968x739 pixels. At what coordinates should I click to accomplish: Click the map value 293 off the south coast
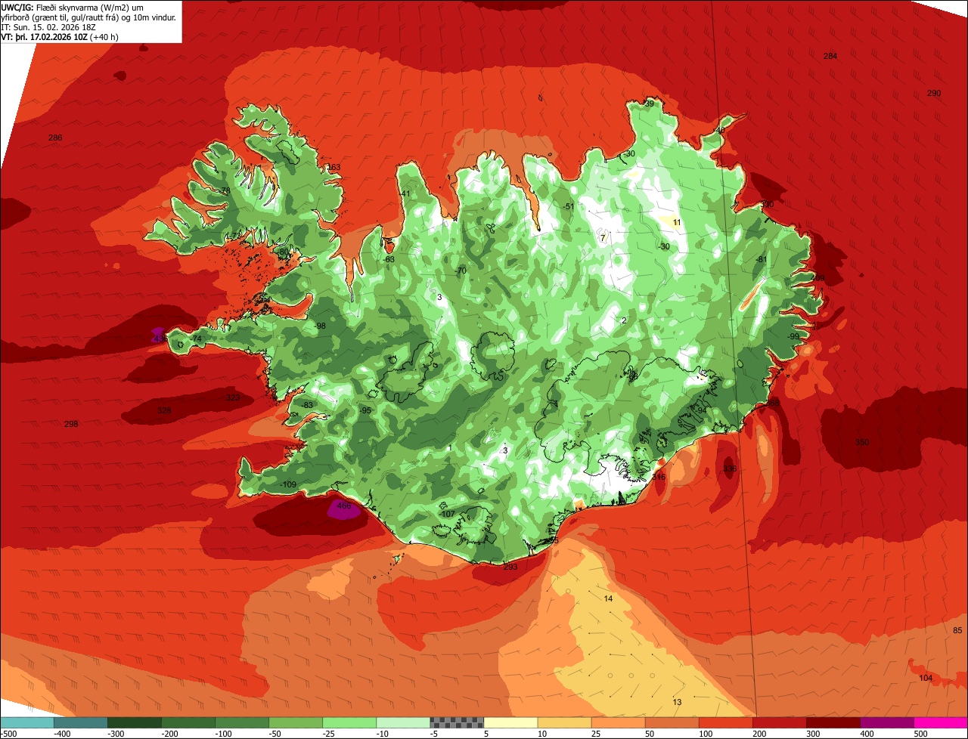click(x=510, y=567)
